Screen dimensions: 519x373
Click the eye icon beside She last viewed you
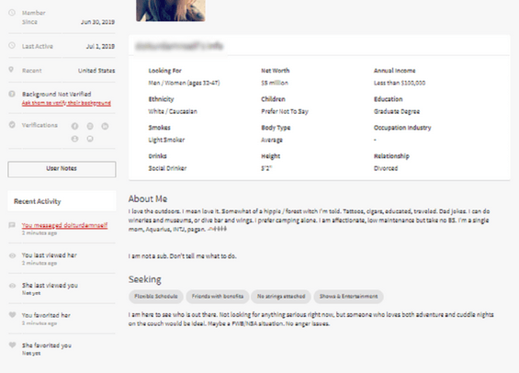click(12, 286)
